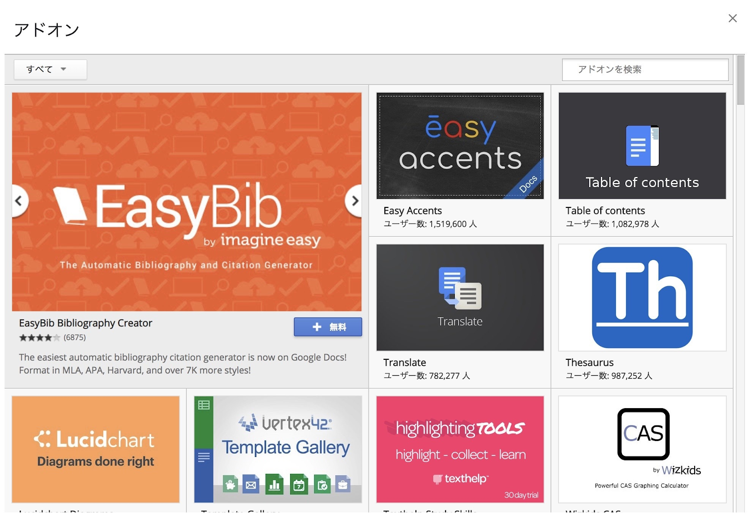Click the Table of contents title
The height and width of the screenshot is (517, 751).
tap(605, 211)
